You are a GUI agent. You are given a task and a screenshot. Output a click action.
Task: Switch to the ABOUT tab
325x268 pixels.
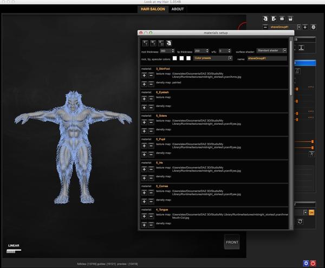[178, 9]
